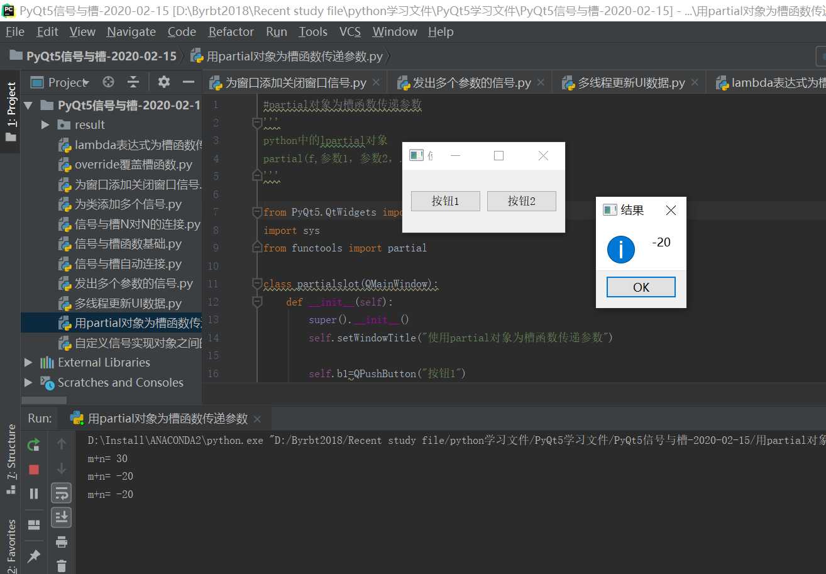Clear console output with the trash icon
Screen dimensions: 826x574
click(x=61, y=565)
